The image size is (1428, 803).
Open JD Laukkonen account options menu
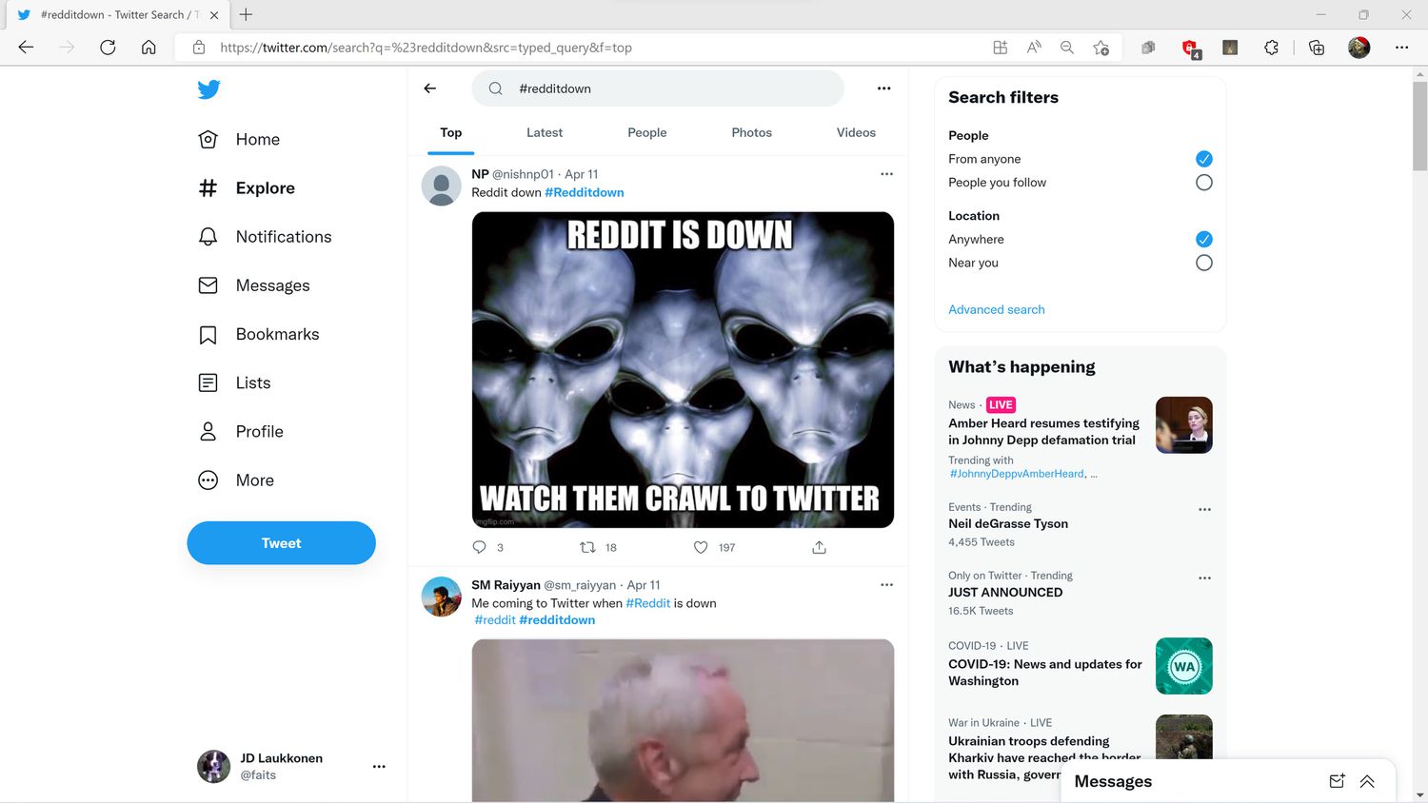click(379, 766)
